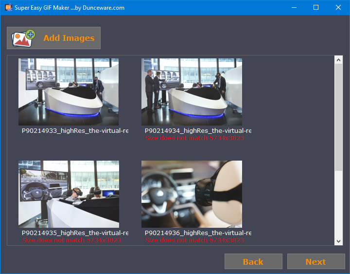This screenshot has height=274, width=350.
Task: Click the Super Easy GIF Maker title icon
Action: pos(8,8)
